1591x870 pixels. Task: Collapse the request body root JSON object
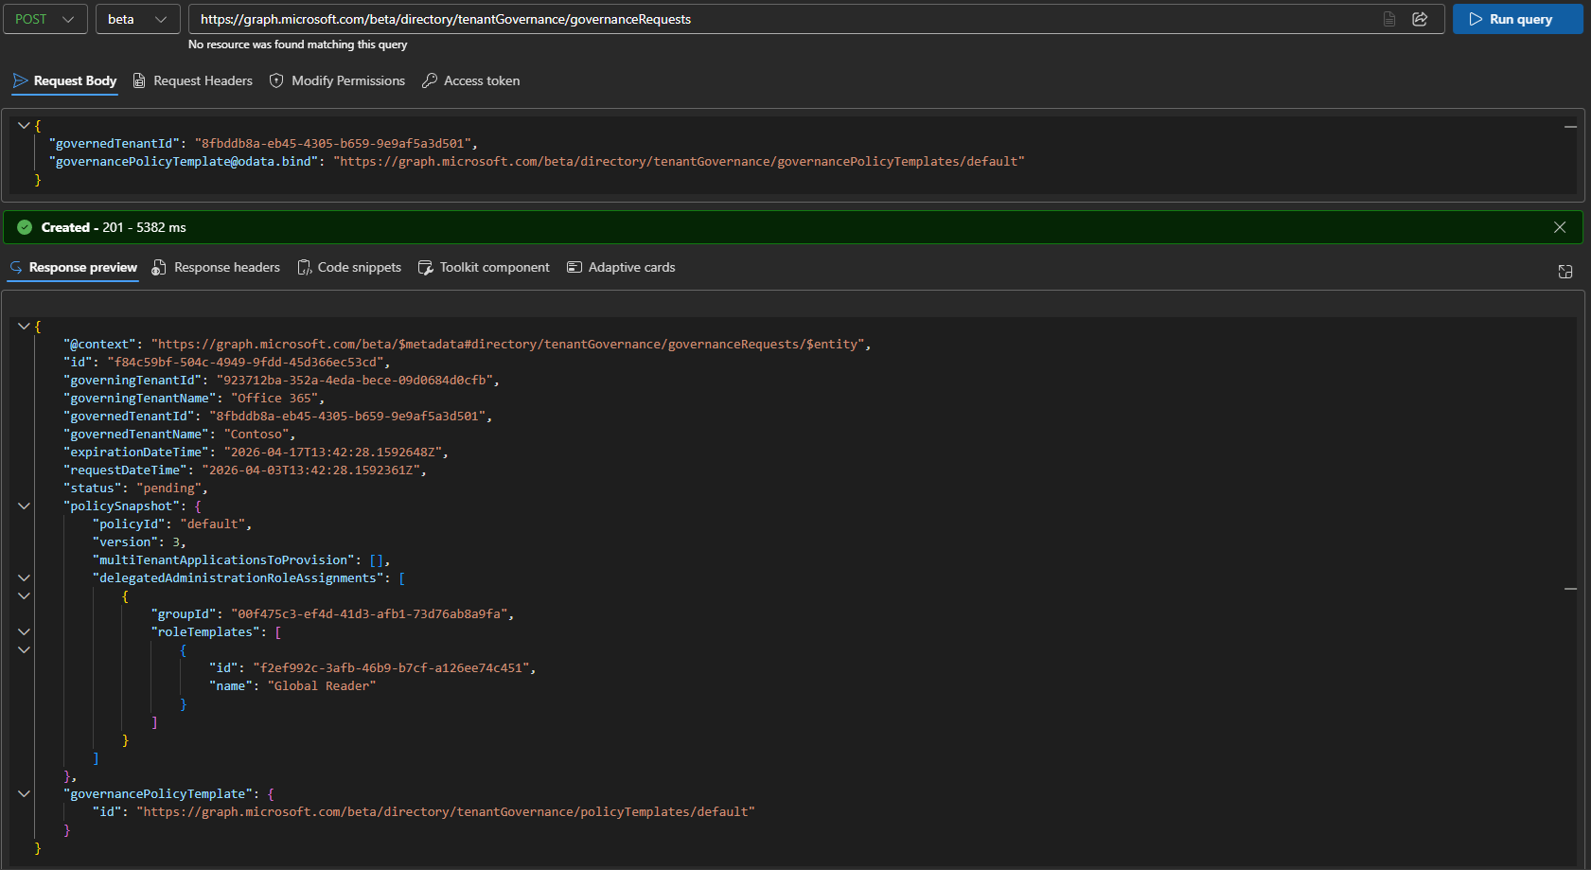tap(24, 125)
